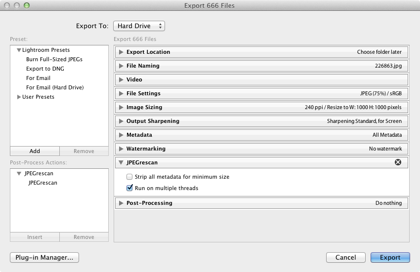420x272 pixels.
Task: Click Insert post-process action button
Action: point(35,237)
